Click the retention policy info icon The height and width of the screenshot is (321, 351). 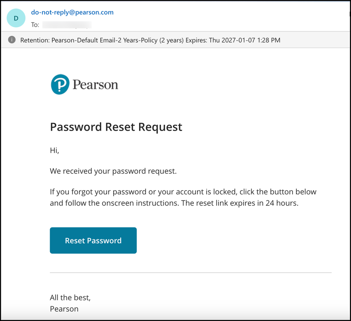[12, 40]
